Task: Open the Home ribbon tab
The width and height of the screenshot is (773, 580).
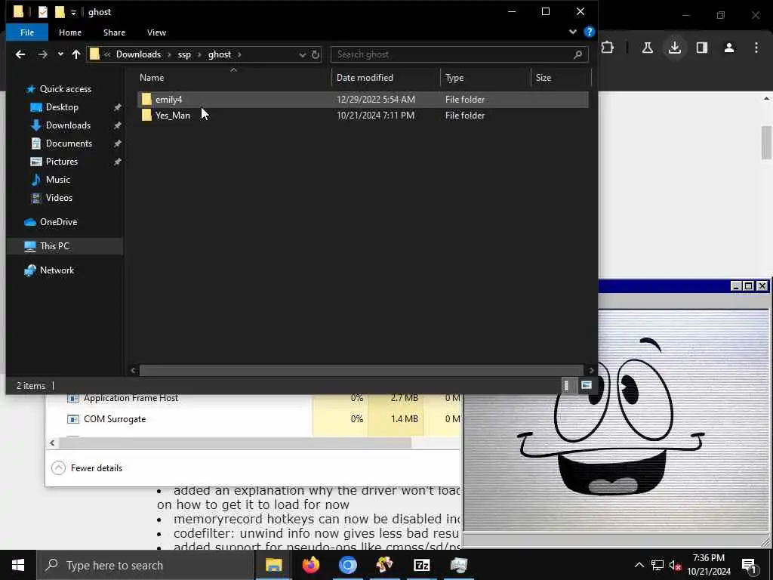Action: click(70, 32)
